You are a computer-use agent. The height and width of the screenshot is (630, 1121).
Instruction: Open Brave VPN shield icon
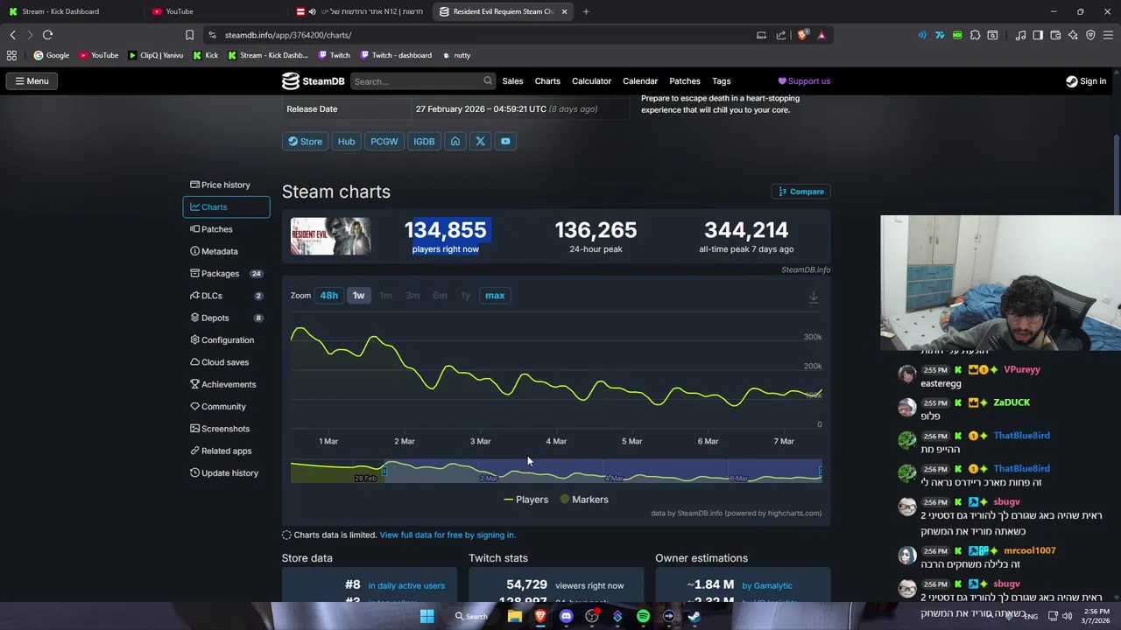tap(1090, 35)
